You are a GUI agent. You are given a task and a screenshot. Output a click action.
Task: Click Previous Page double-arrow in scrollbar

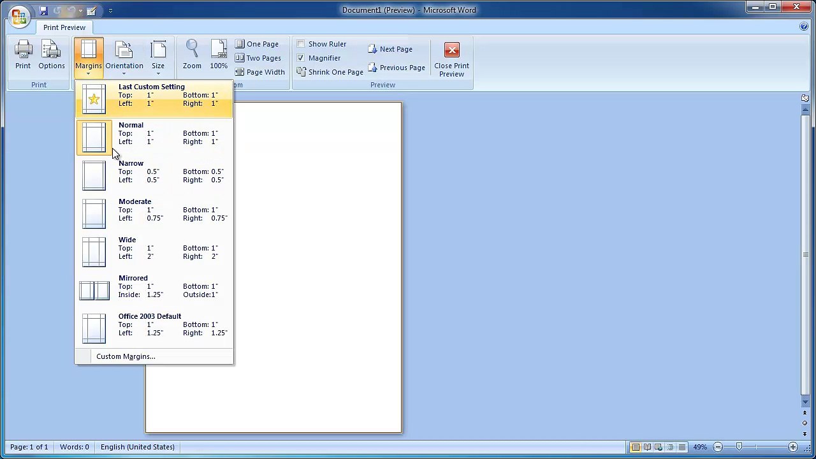tap(805, 413)
